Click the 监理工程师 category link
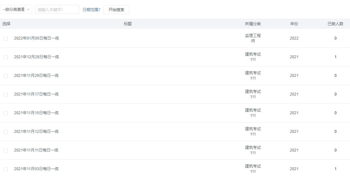Image resolution: width=350 pixels, height=182 pixels. point(253,38)
